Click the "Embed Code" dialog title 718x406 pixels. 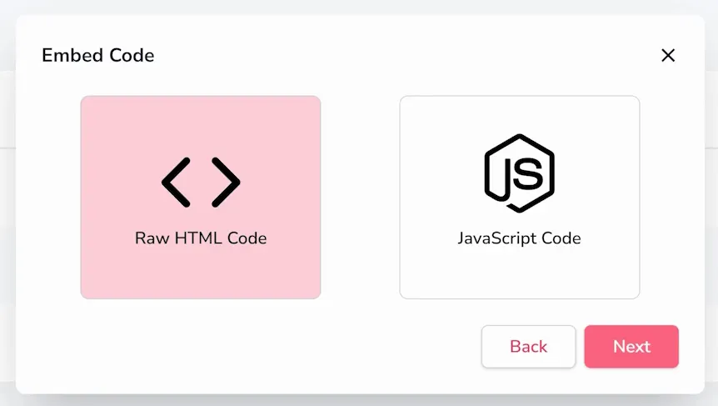(x=98, y=56)
